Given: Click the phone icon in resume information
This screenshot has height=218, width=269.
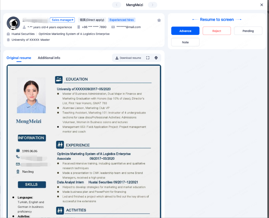Looking at the screenshot, I should 18,157.
